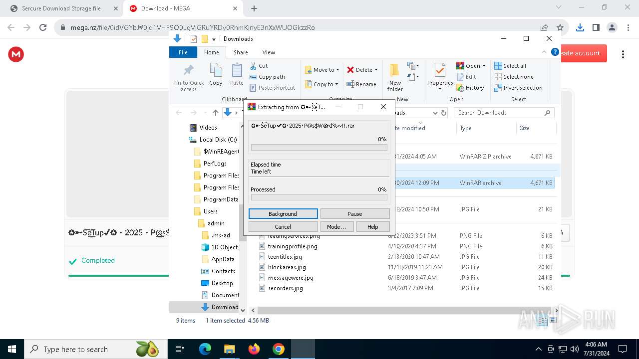The height and width of the screenshot is (359, 639).
Task: Click the Task View taskbar icon
Action: pos(180,349)
